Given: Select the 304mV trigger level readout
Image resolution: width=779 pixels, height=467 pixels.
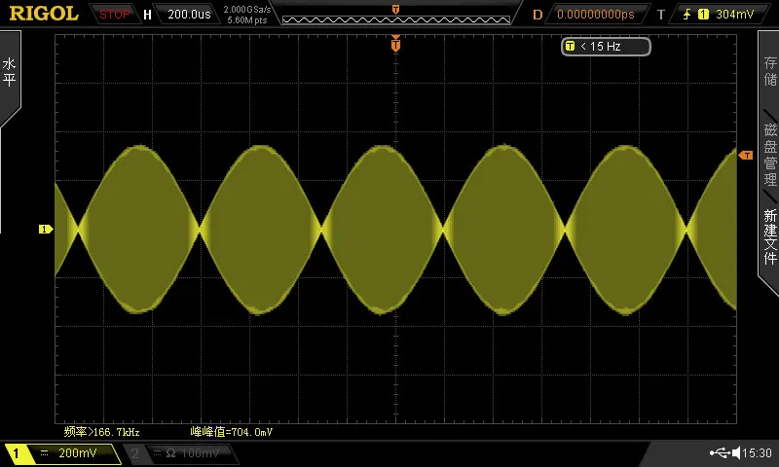Looking at the screenshot, I should [x=735, y=14].
